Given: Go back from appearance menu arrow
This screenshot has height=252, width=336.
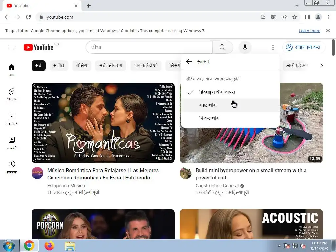Looking at the screenshot, I should click(189, 62).
